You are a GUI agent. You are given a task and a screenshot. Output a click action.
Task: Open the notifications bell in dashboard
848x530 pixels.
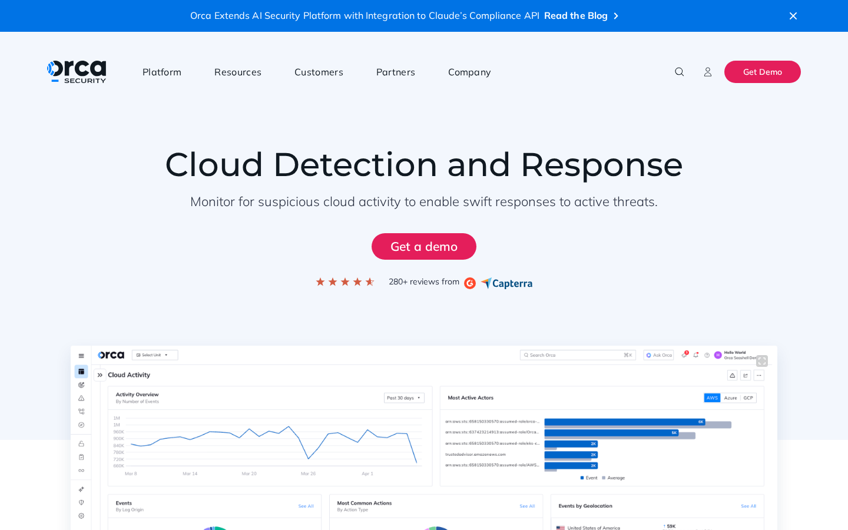click(696, 355)
